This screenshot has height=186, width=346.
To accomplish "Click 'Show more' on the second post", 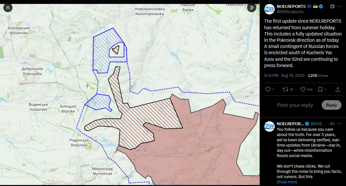I will 287,182.
